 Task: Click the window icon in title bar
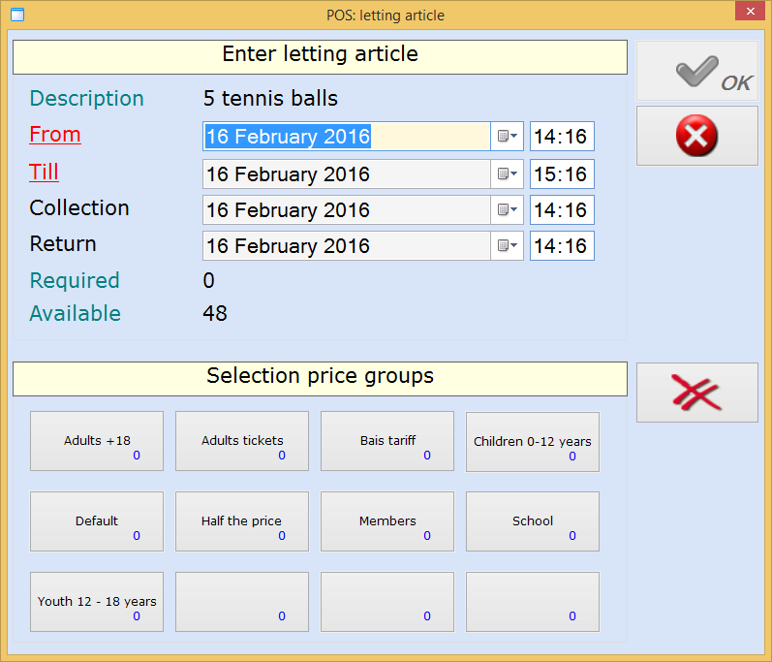pos(15,15)
